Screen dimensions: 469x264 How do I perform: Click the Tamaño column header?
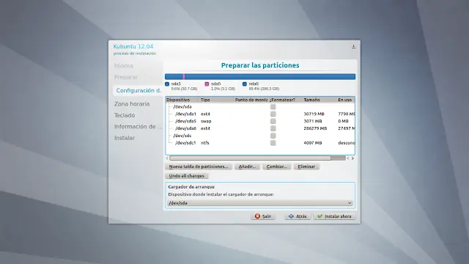point(320,100)
